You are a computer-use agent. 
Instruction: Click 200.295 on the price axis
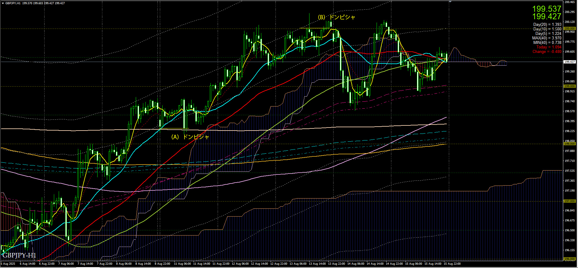[x=570, y=12]
